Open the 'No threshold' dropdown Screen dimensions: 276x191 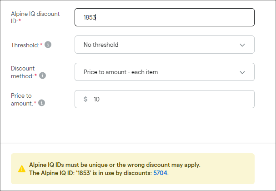pyautogui.click(x=165, y=45)
